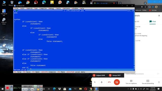Open Chrome from the taskbar

point(91,89)
